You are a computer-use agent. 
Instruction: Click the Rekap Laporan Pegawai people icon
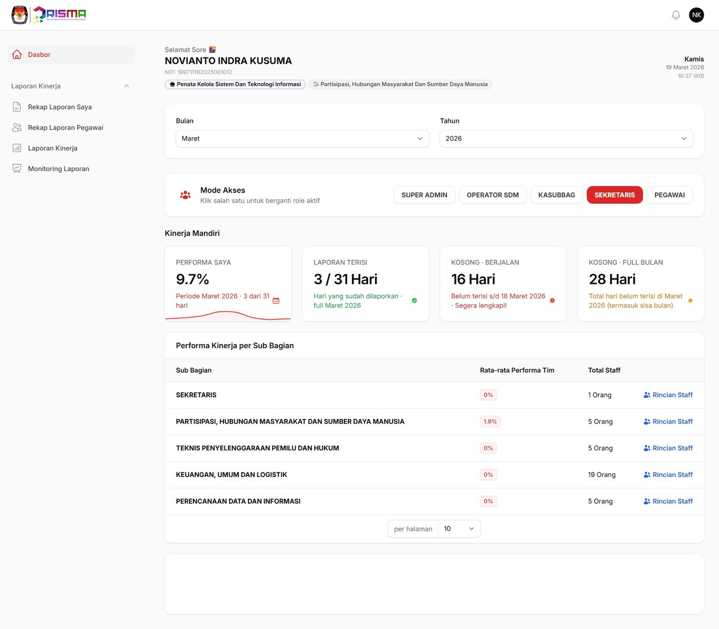[17, 127]
